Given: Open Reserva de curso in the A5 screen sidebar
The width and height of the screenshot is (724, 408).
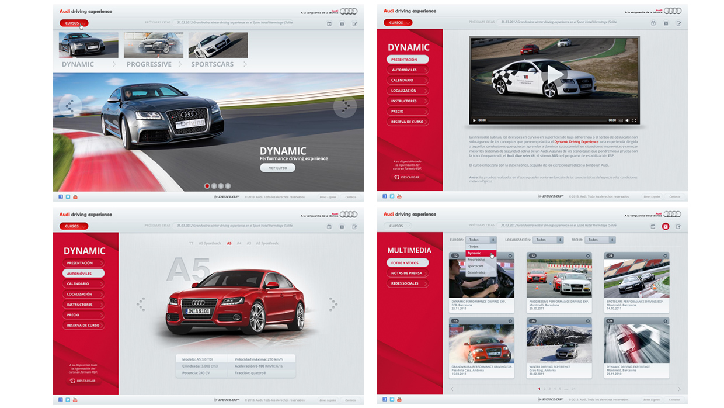Looking at the screenshot, I should (83, 326).
